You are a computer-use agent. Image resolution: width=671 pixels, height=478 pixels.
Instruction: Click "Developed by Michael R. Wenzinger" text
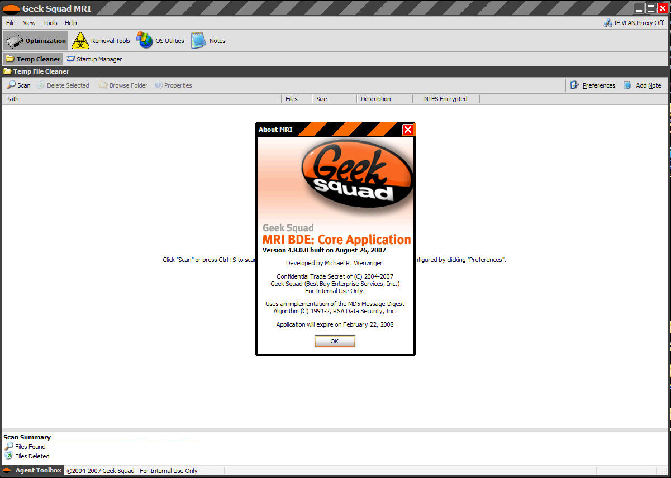coord(334,263)
